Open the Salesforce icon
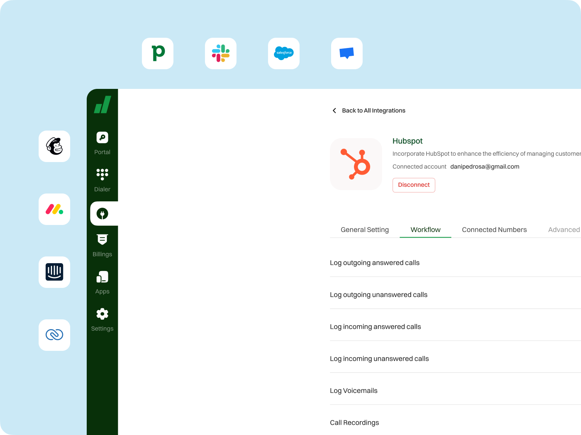The image size is (581, 435). click(x=283, y=53)
